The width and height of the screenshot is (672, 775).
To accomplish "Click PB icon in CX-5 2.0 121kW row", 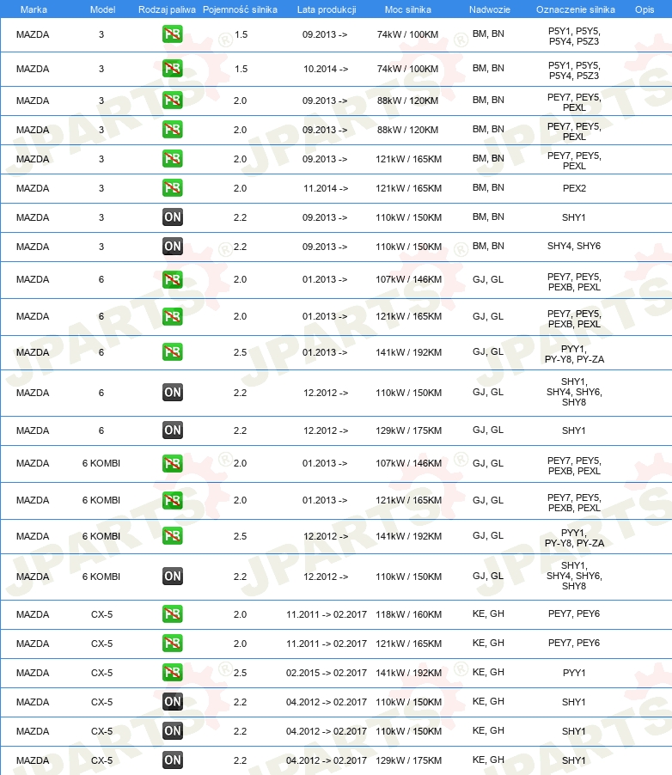I will [x=173, y=643].
